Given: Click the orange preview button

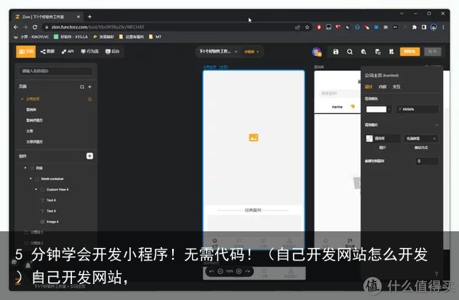Looking at the screenshot, I should click(x=410, y=52).
